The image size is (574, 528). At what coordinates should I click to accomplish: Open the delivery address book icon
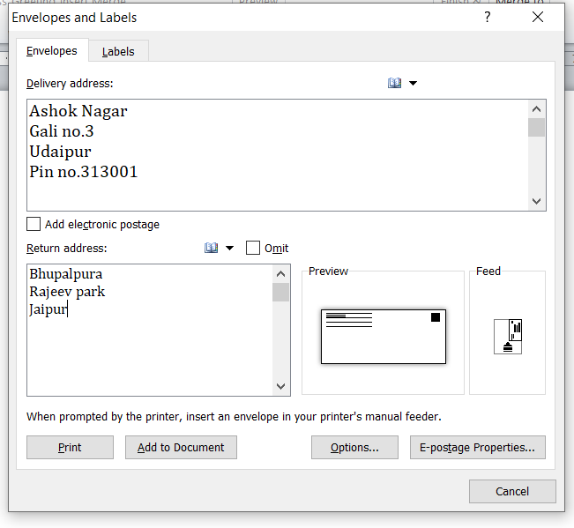click(x=394, y=83)
